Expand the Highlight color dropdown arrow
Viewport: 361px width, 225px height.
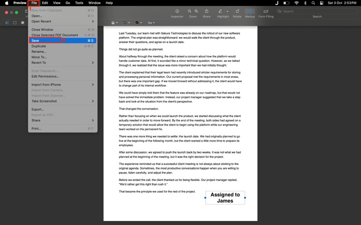click(228, 11)
